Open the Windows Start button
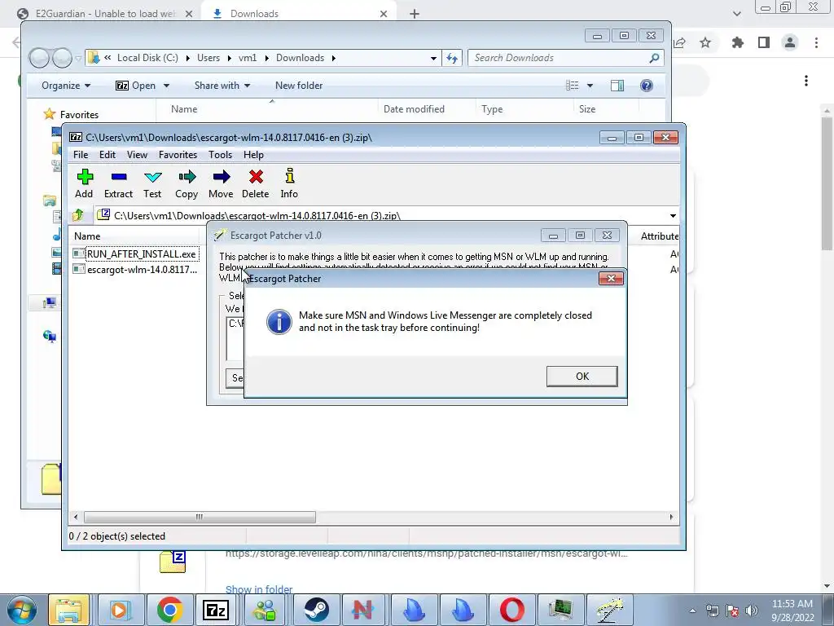Screen dimensions: 834x626 click(21, 610)
